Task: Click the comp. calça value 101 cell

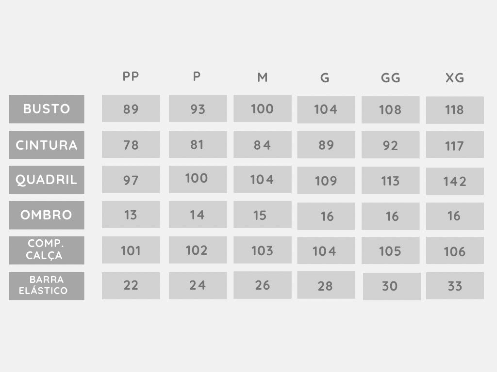Action: pos(131,250)
